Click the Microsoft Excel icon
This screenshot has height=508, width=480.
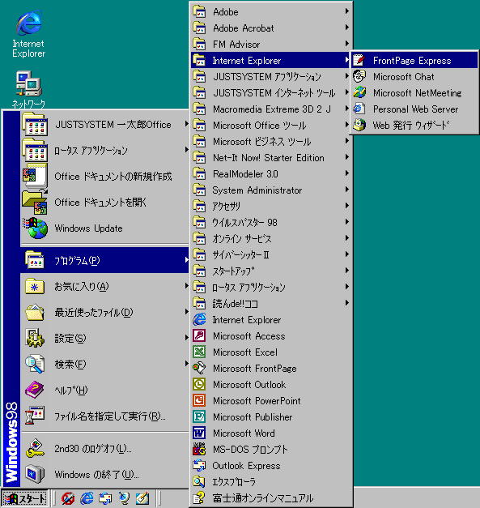(199, 352)
